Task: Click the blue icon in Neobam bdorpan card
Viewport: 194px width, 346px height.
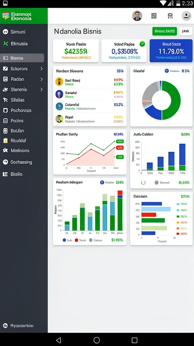Action: 102,182
